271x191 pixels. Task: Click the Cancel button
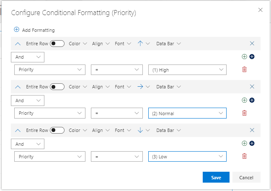246,177
